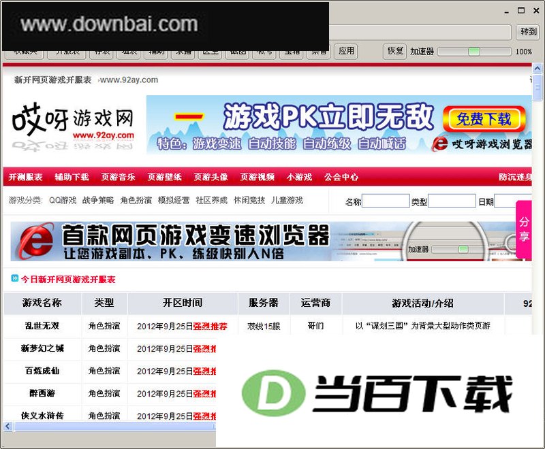545x449 pixels.
Task: Click the 免费下载 banner button
Action: click(484, 119)
